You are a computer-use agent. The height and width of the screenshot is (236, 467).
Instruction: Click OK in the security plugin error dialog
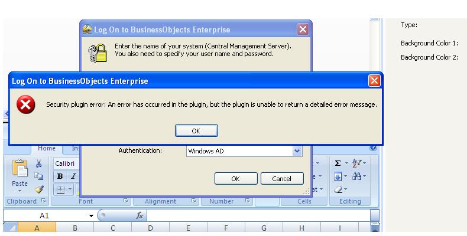pyautogui.click(x=196, y=131)
